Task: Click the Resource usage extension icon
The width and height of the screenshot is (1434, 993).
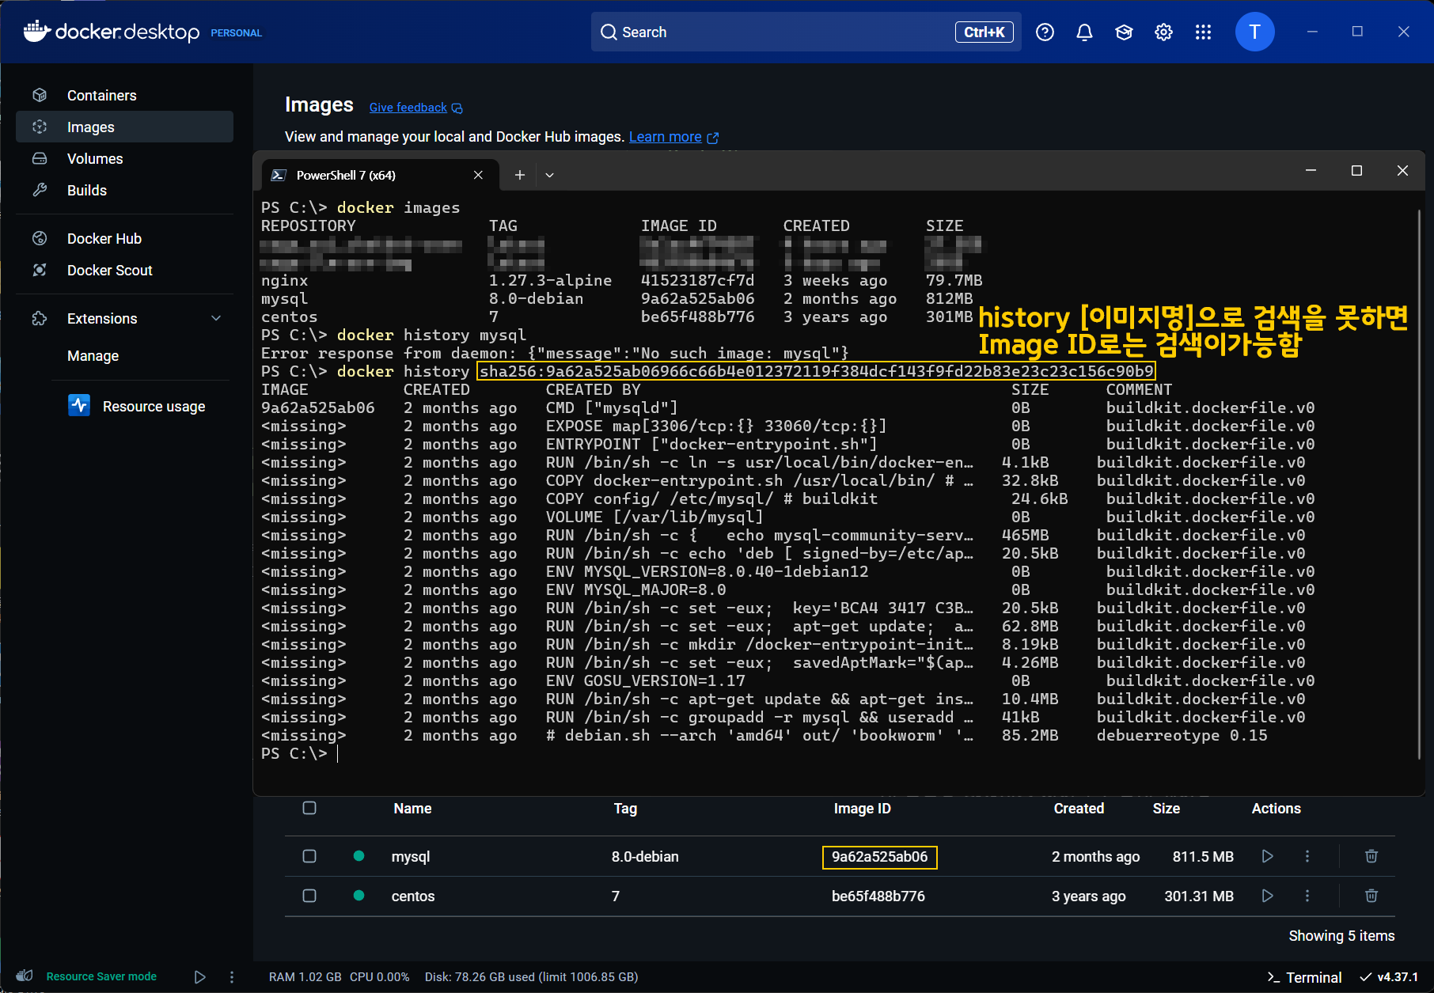Action: pos(79,406)
